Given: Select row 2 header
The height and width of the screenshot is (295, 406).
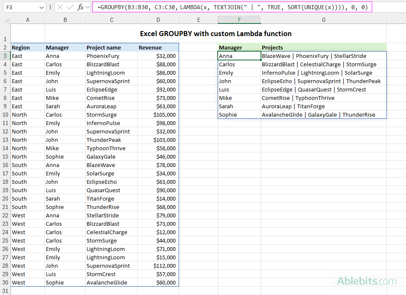Looking at the screenshot, I should pos(5,47).
